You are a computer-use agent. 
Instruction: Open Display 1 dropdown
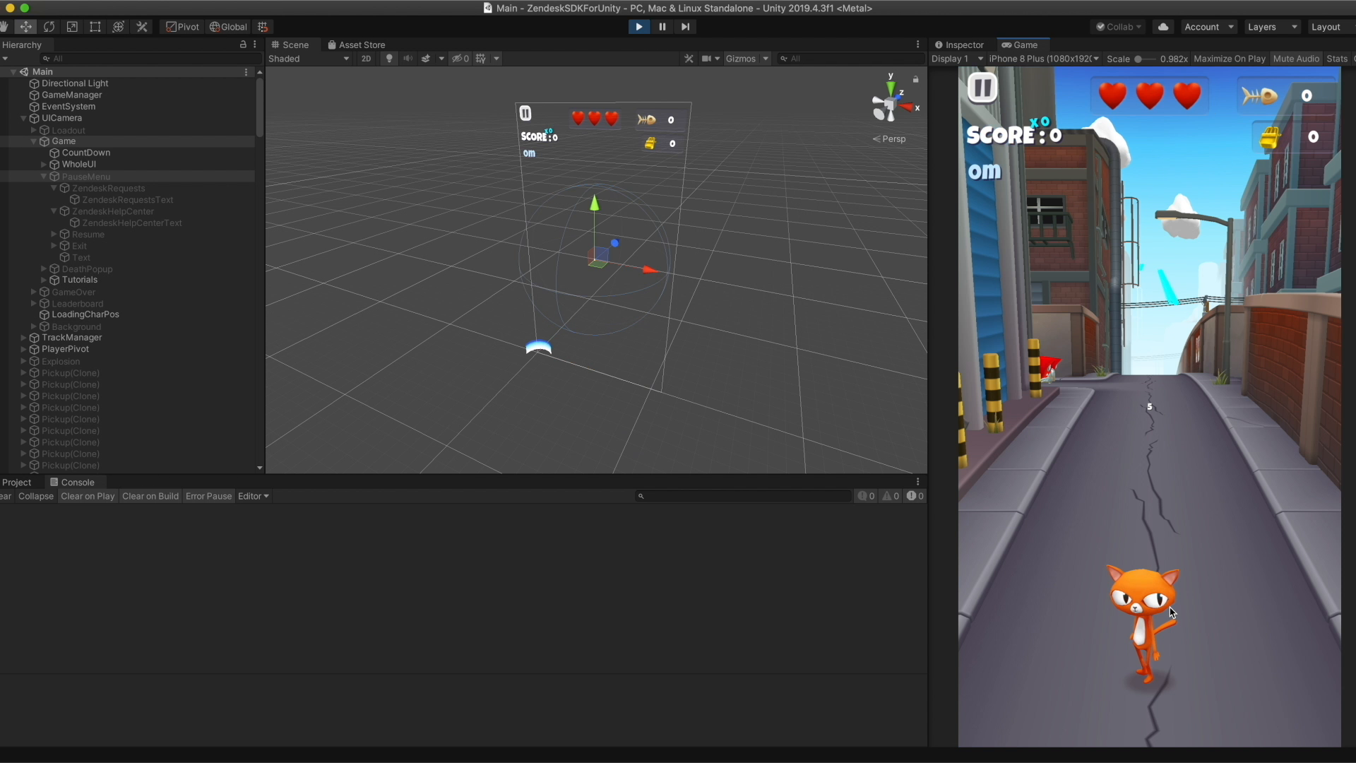pos(957,59)
